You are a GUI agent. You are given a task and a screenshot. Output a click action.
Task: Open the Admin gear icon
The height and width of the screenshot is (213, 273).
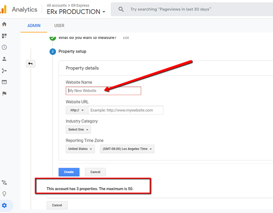[x=4, y=206]
